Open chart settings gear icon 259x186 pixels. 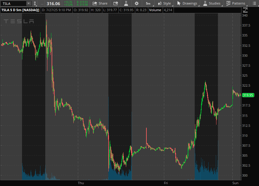click(x=137, y=3)
